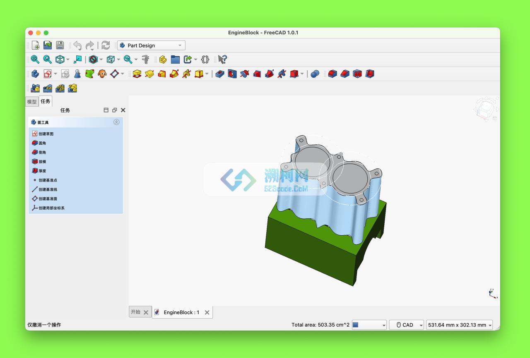Click Fit selection zoom icon

tap(48, 60)
